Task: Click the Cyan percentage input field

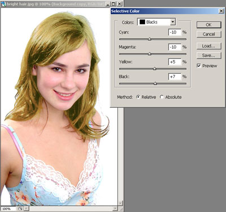Action: click(x=175, y=32)
